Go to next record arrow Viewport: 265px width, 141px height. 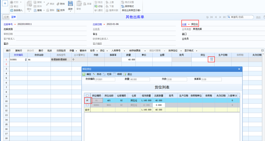click(220, 17)
